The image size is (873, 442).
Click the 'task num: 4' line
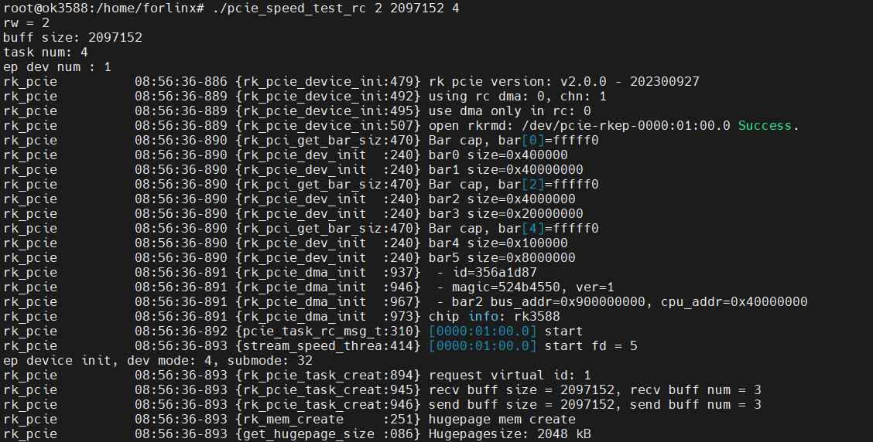tap(46, 53)
